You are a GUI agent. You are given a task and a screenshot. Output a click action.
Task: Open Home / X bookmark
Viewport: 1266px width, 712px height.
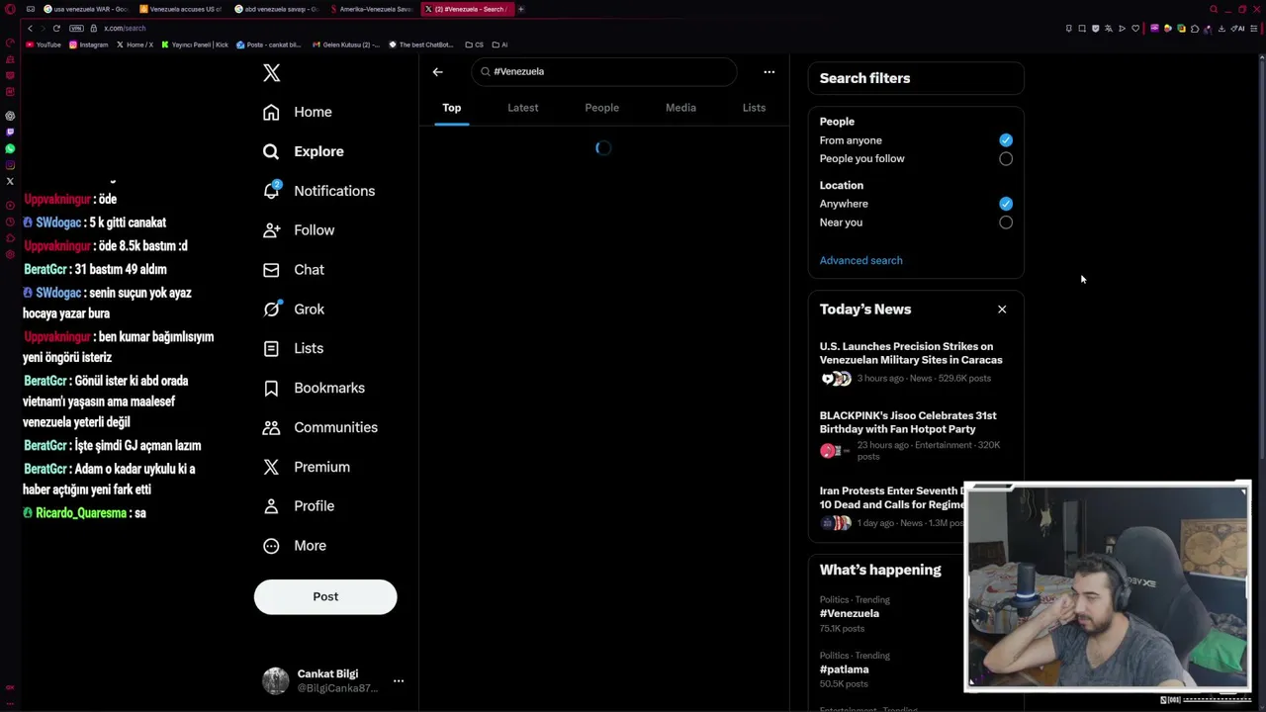click(136, 44)
